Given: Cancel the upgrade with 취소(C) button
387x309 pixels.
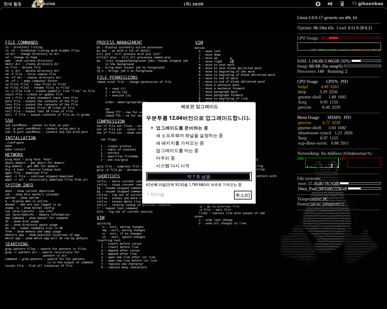Looking at the screenshot, I should (x=243, y=195).
